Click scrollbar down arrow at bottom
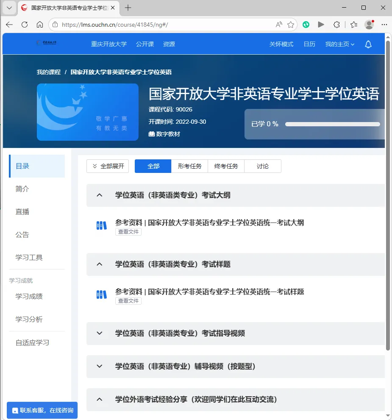 coord(388,416)
